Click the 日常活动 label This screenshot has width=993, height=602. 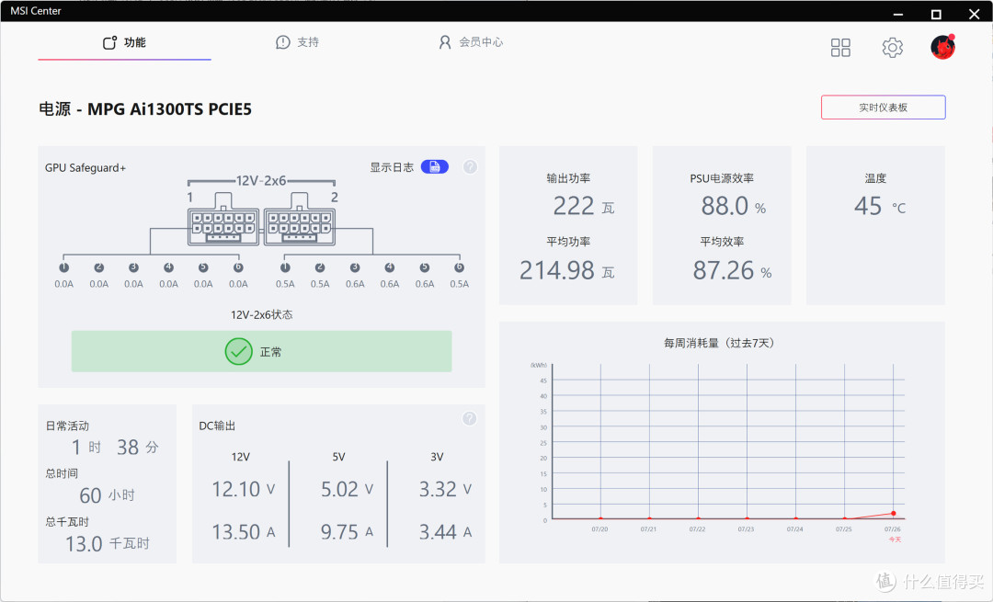click(x=67, y=426)
